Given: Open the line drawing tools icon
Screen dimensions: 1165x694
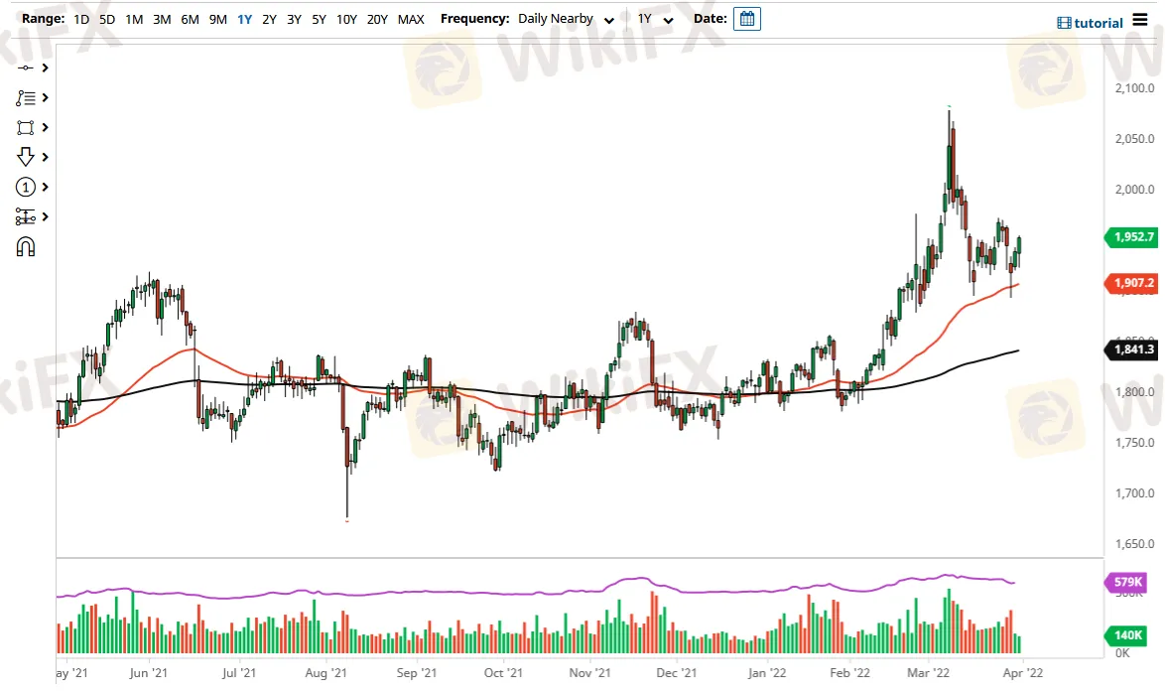Looking at the screenshot, I should coord(25,68).
